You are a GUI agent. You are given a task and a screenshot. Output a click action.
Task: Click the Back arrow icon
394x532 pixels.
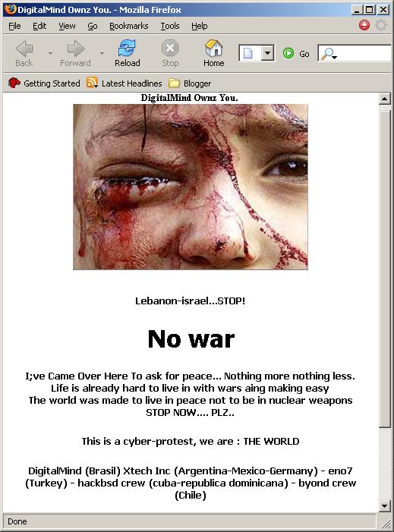pyautogui.click(x=24, y=49)
